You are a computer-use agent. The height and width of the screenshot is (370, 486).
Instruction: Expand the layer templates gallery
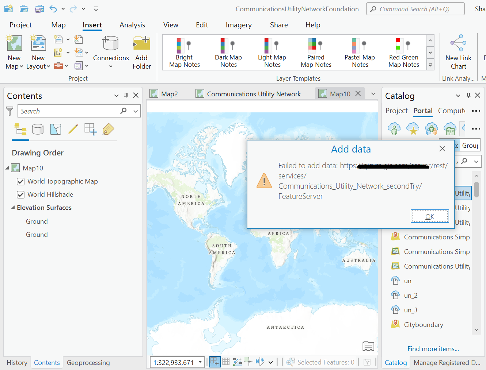tap(430, 65)
